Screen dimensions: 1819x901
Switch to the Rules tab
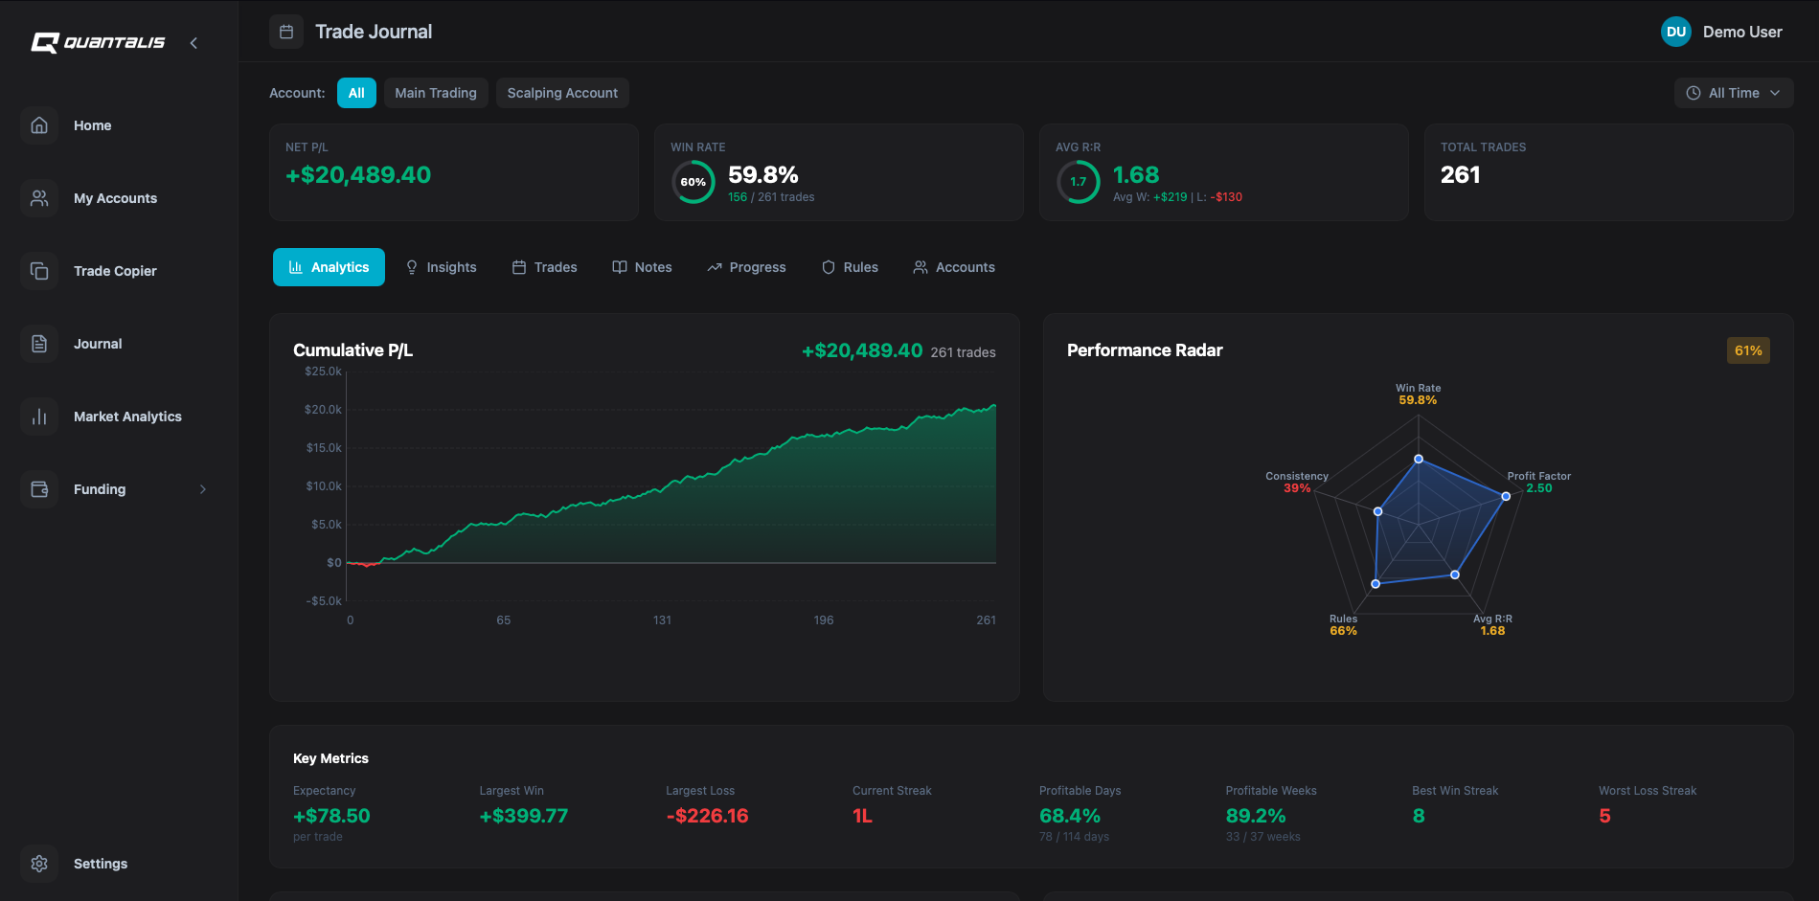pos(850,267)
